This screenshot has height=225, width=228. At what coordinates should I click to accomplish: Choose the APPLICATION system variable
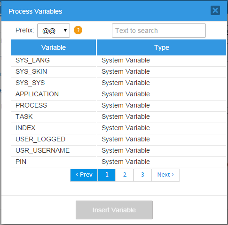pyautogui.click(x=118, y=94)
